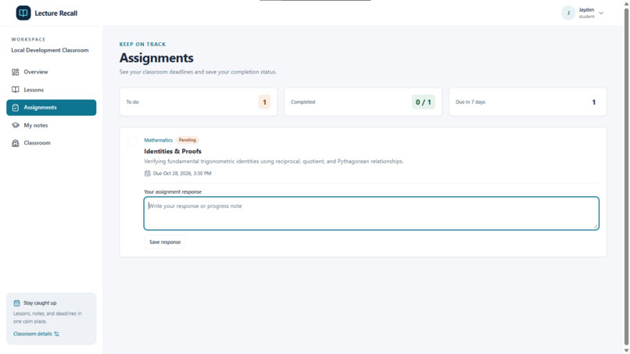Viewport: 630px width, 354px height.
Task: Open the Overview page
Action: tap(51, 72)
